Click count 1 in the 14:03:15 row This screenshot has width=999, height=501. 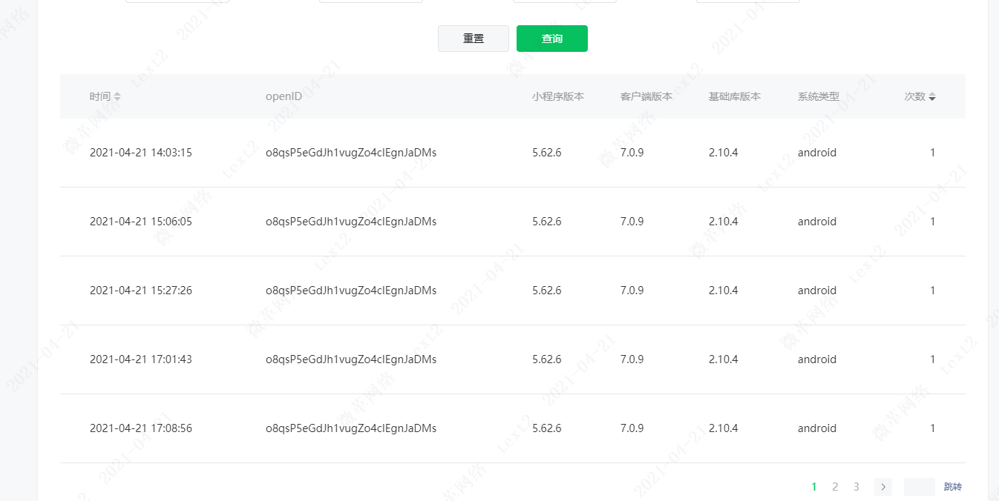click(933, 153)
